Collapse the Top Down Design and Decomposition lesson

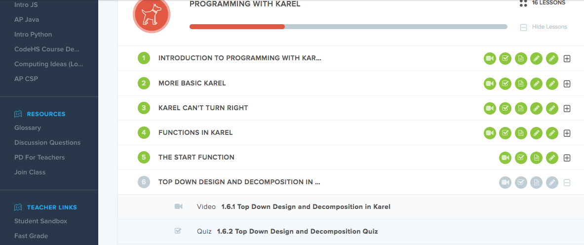tap(567, 182)
